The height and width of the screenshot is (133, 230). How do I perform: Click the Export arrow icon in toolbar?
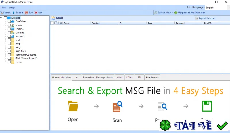pyautogui.click(x=14, y=13)
